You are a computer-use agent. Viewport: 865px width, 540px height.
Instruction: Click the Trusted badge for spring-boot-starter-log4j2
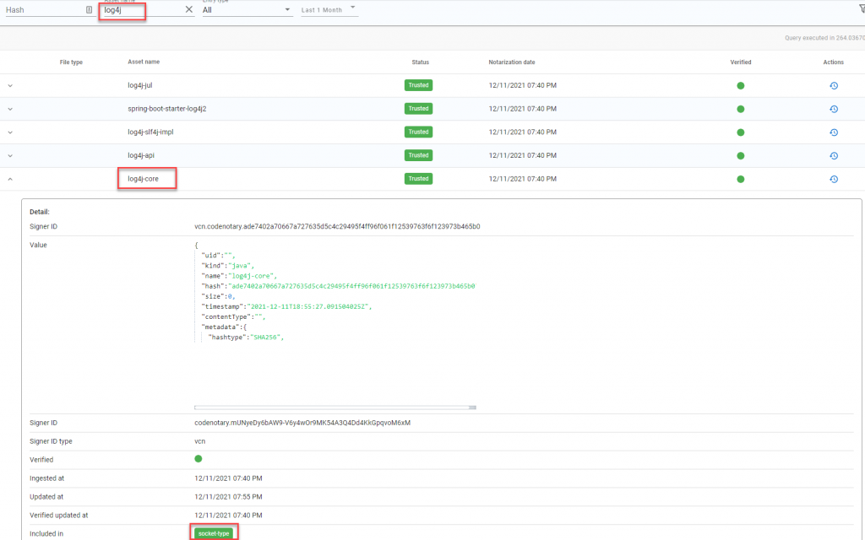[418, 109]
